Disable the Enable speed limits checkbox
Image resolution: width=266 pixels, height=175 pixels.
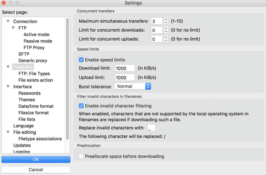[81, 60]
